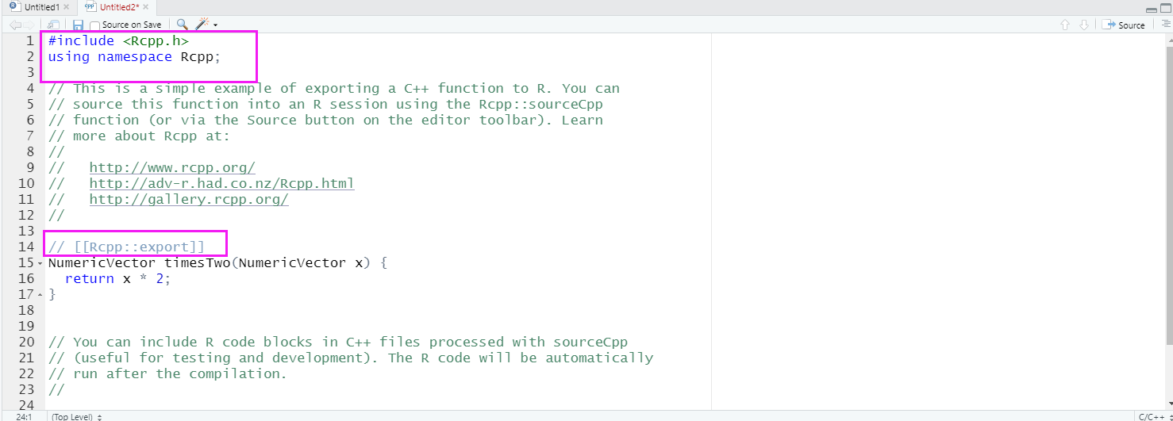This screenshot has width=1173, height=421.
Task: Show the file in a new window
Action: (53, 25)
